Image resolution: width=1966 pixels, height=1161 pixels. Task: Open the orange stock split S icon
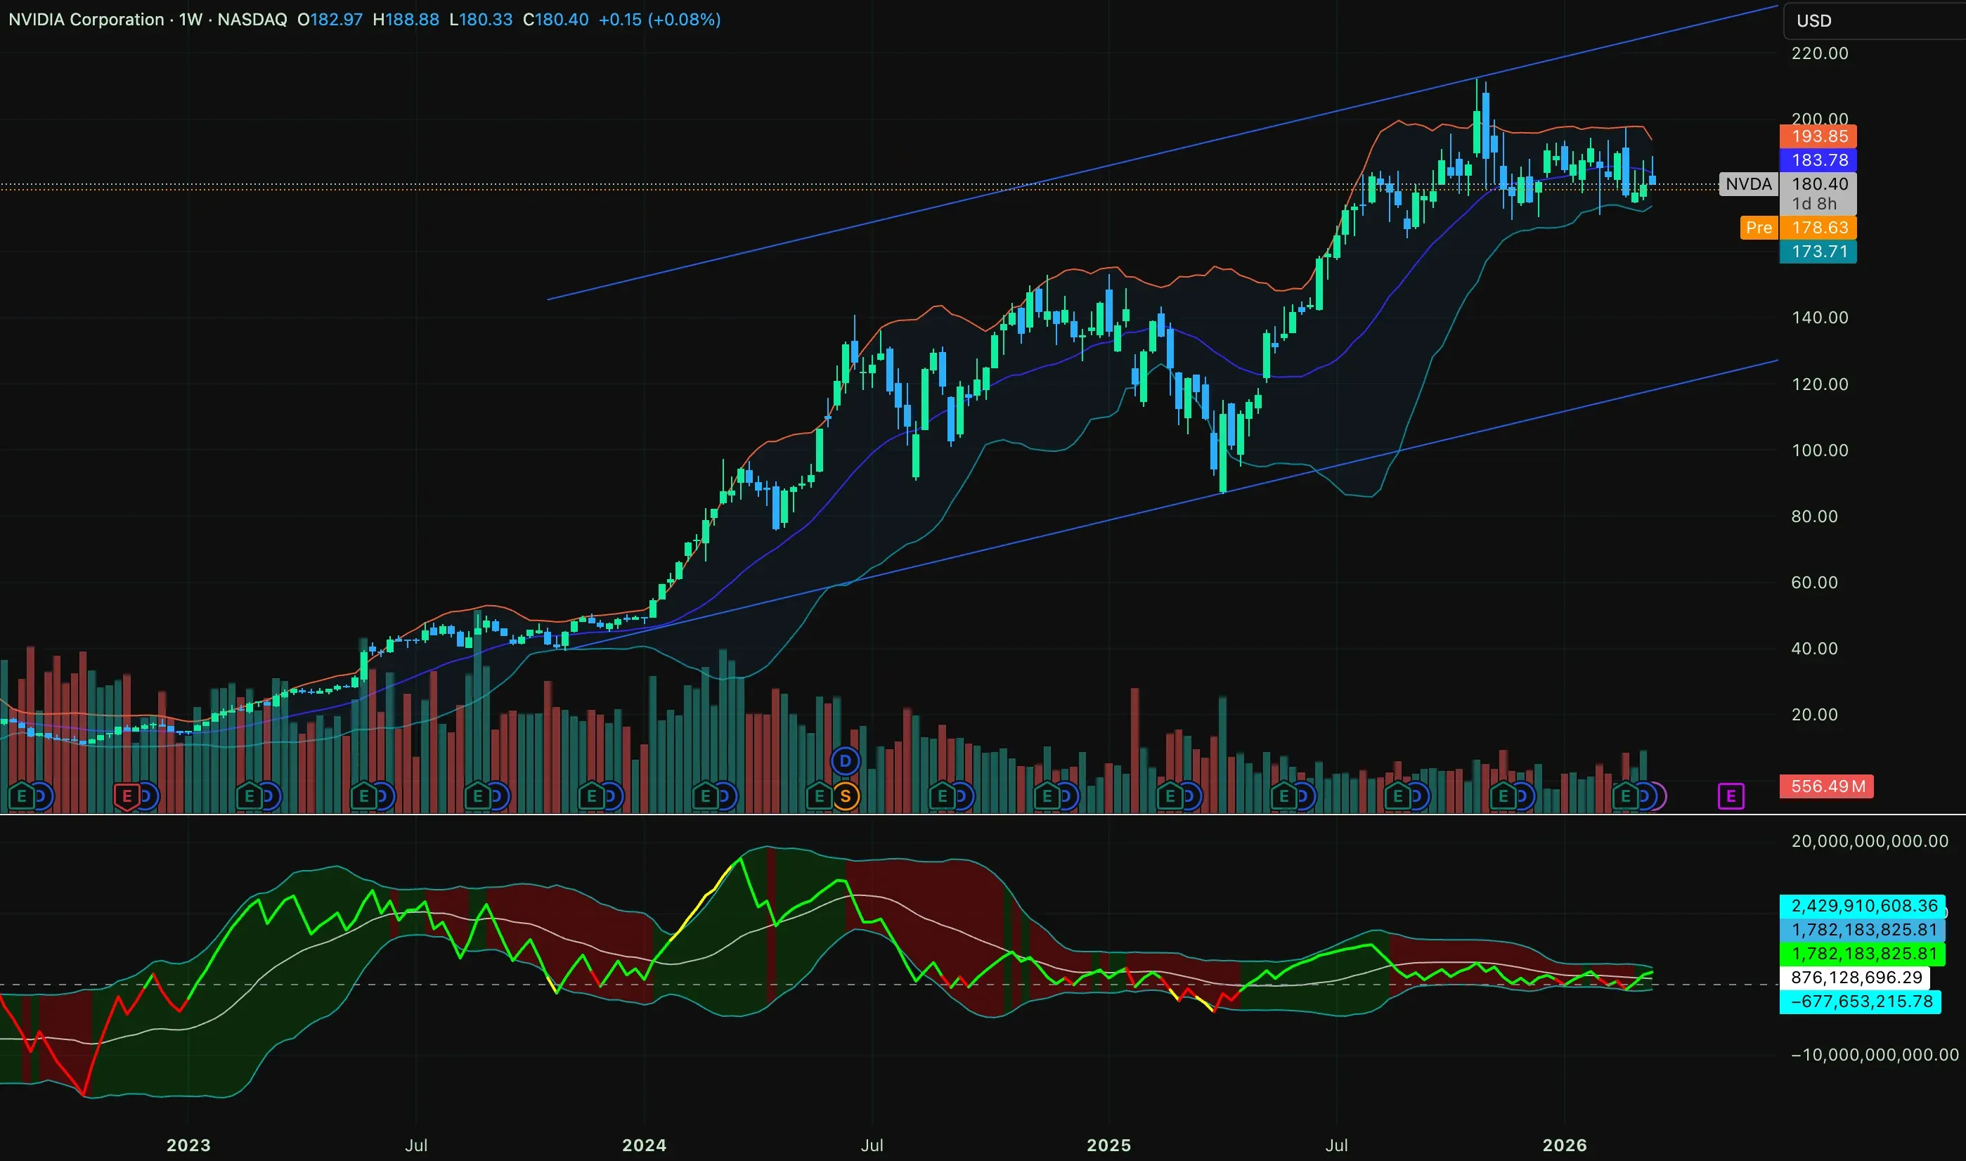pyautogui.click(x=845, y=797)
